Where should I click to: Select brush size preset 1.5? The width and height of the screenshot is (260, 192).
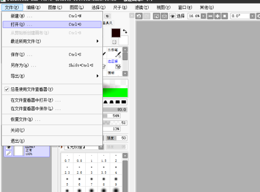click(103, 158)
